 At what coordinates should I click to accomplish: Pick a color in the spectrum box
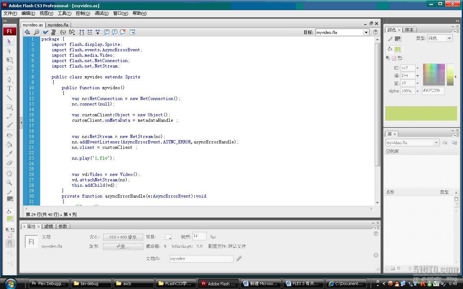tap(434, 75)
